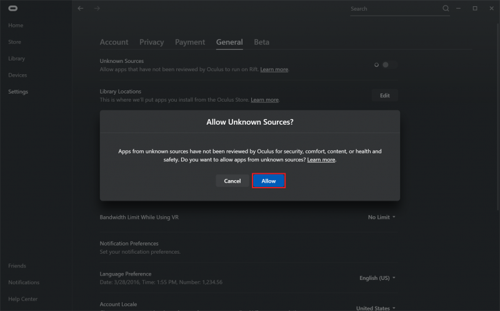The width and height of the screenshot is (500, 311).
Task: Click the Allow Unknown Sources? dialog title
Action: 249,122
